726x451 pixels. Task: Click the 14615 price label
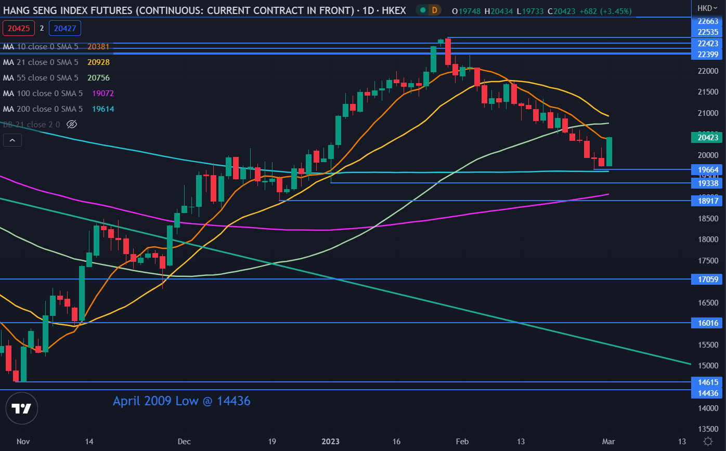point(708,382)
